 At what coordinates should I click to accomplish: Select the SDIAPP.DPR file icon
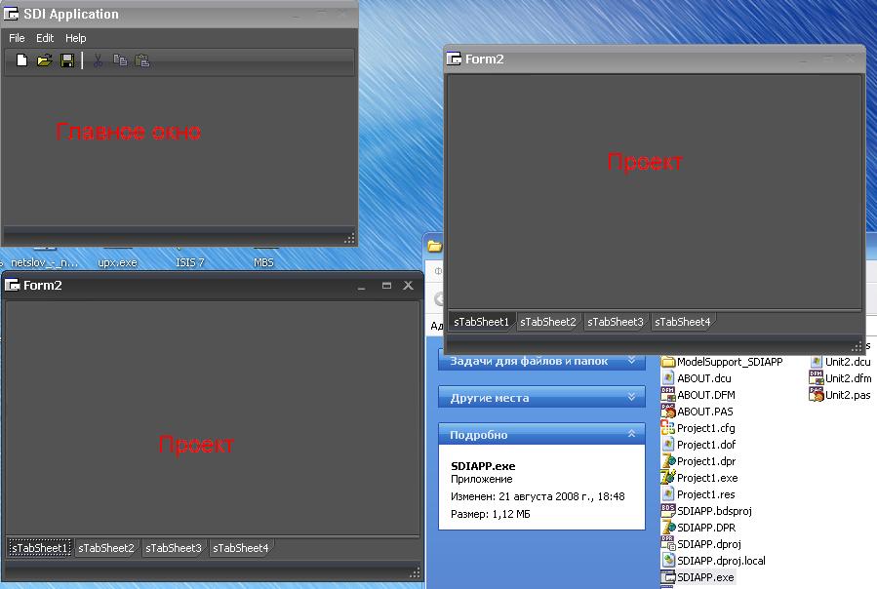pos(668,527)
